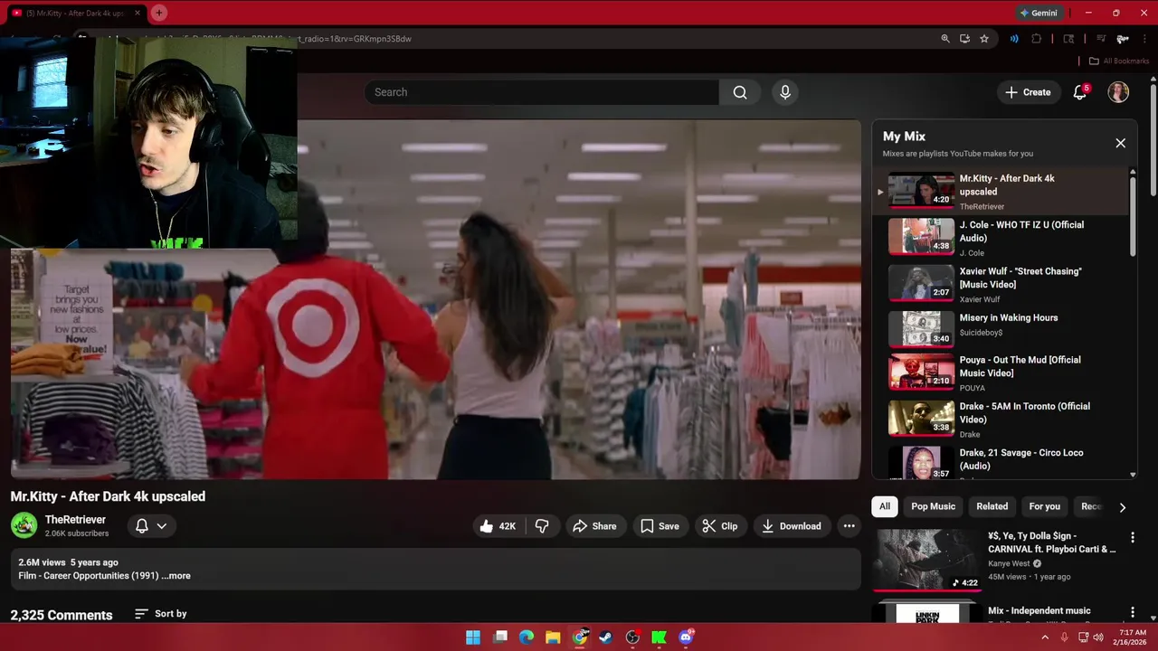Show hidden system tray icons
Screen dimensions: 1158x651
(1045, 637)
